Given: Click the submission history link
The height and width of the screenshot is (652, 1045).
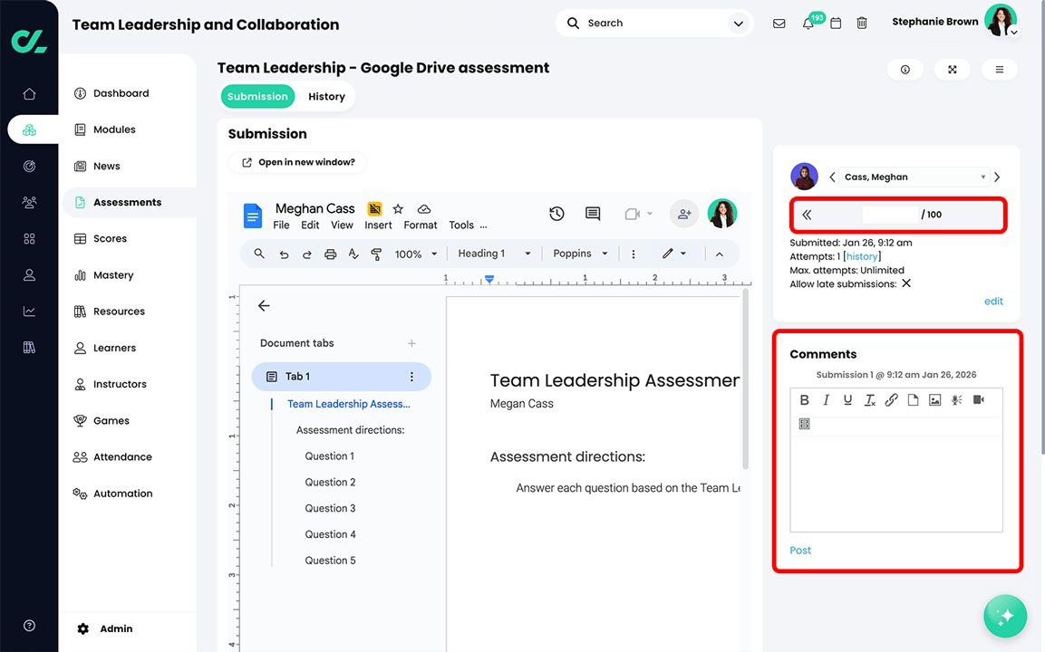Looking at the screenshot, I should point(862,255).
